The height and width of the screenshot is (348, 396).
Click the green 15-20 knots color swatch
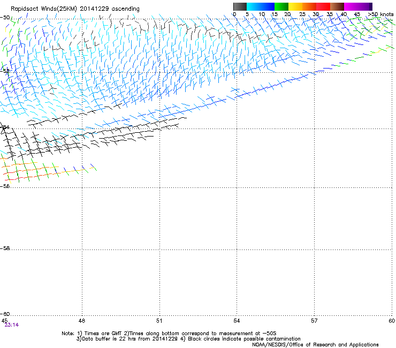(x=281, y=6)
